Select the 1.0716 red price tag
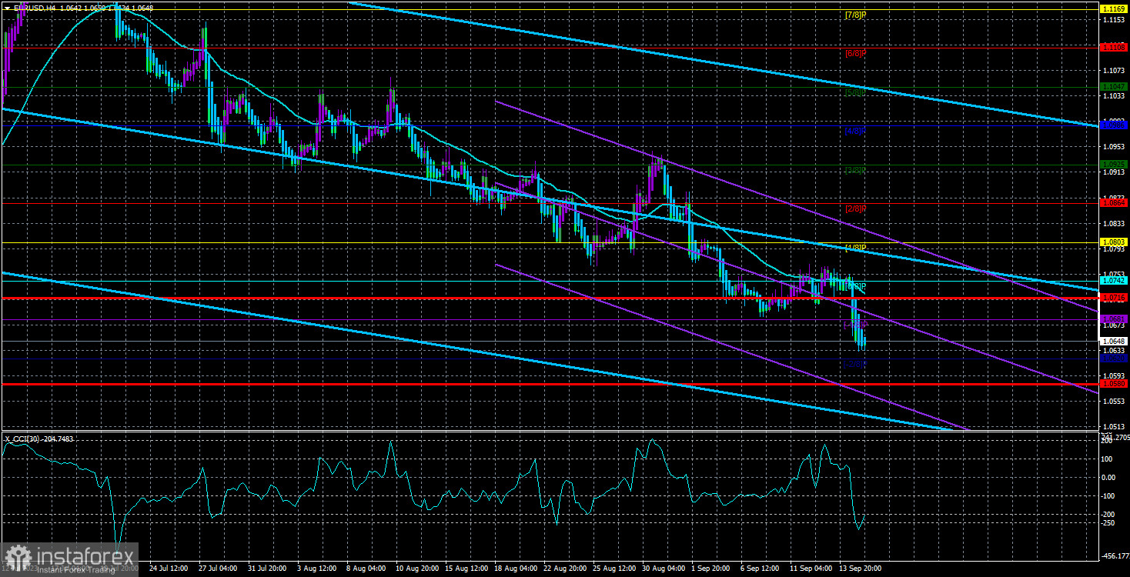 tap(1114, 297)
